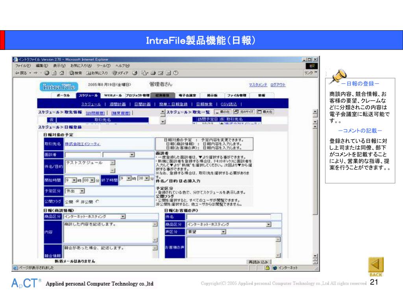The image size is (403, 302).
Task: Open the 編集(E) menu
Action: pyautogui.click(x=42, y=66)
